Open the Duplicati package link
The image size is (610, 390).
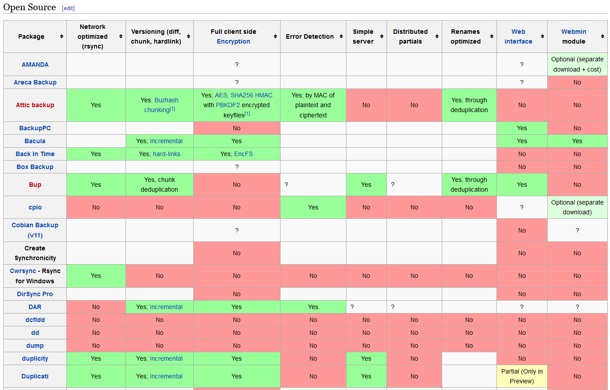pos(35,376)
